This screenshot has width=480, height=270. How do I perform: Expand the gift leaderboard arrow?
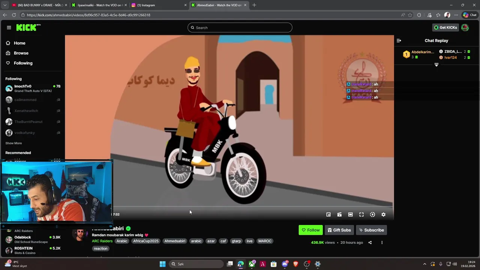(x=436, y=65)
